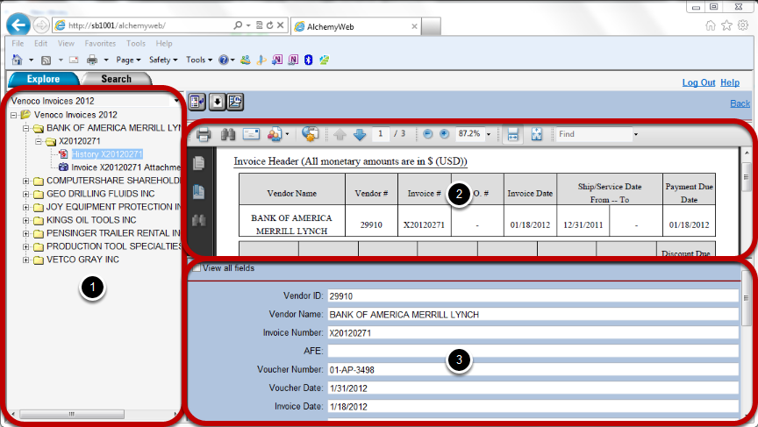Open the bookmarks side panel icon
Screen dimensions: 758x427
tap(198, 192)
